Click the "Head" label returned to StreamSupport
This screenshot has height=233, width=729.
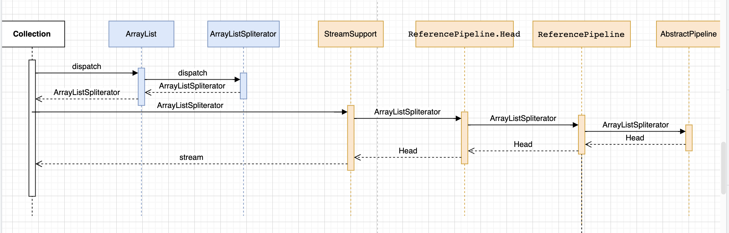click(x=408, y=151)
